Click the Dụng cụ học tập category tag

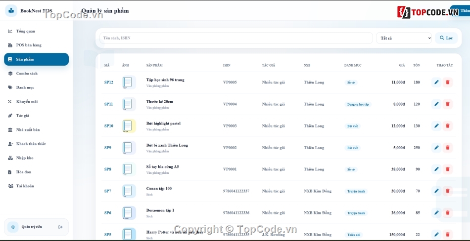(358, 105)
